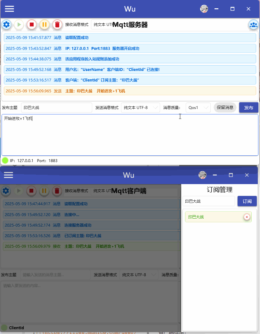This screenshot has height=334, width=260.
Task: Pause message reception on the client
Action: pyautogui.click(x=44, y=191)
